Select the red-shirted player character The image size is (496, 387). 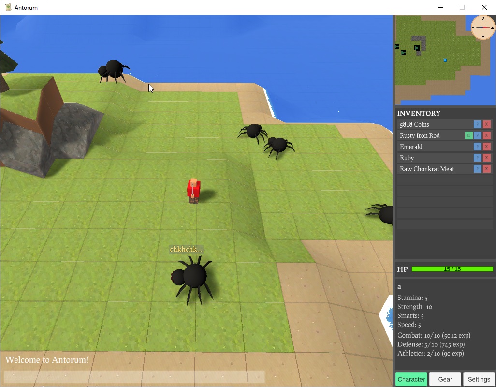[193, 191]
